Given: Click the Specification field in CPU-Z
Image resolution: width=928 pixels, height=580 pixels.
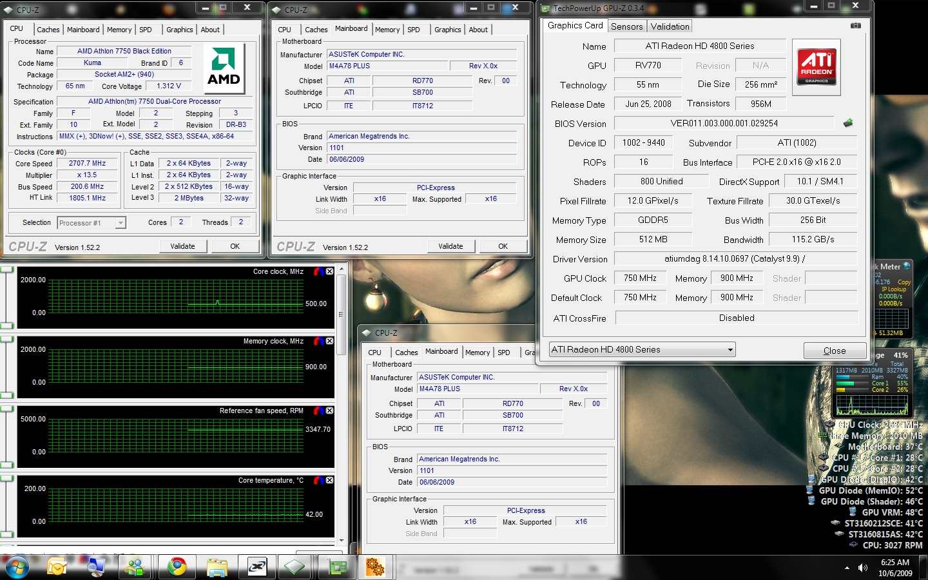Looking at the screenshot, I should coord(155,101).
